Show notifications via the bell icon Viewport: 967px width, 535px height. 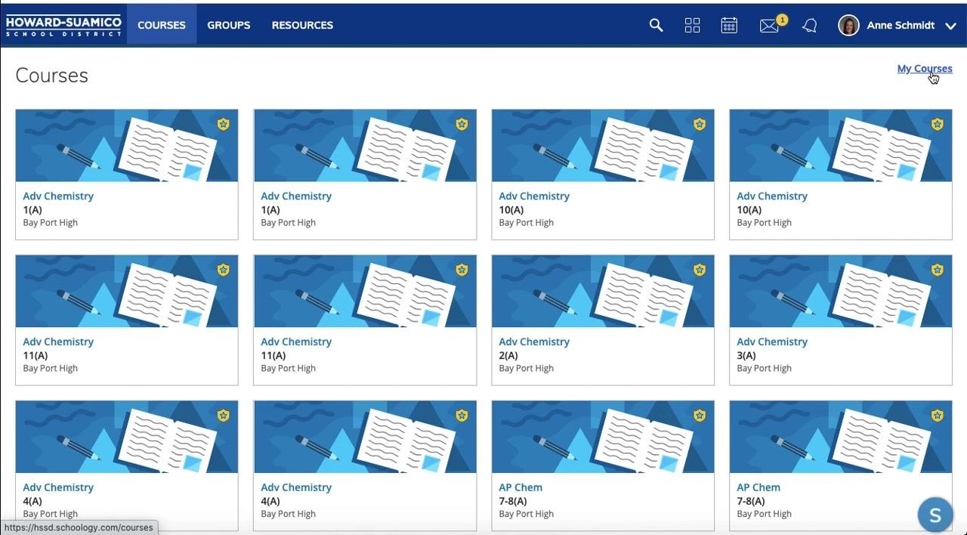click(809, 26)
